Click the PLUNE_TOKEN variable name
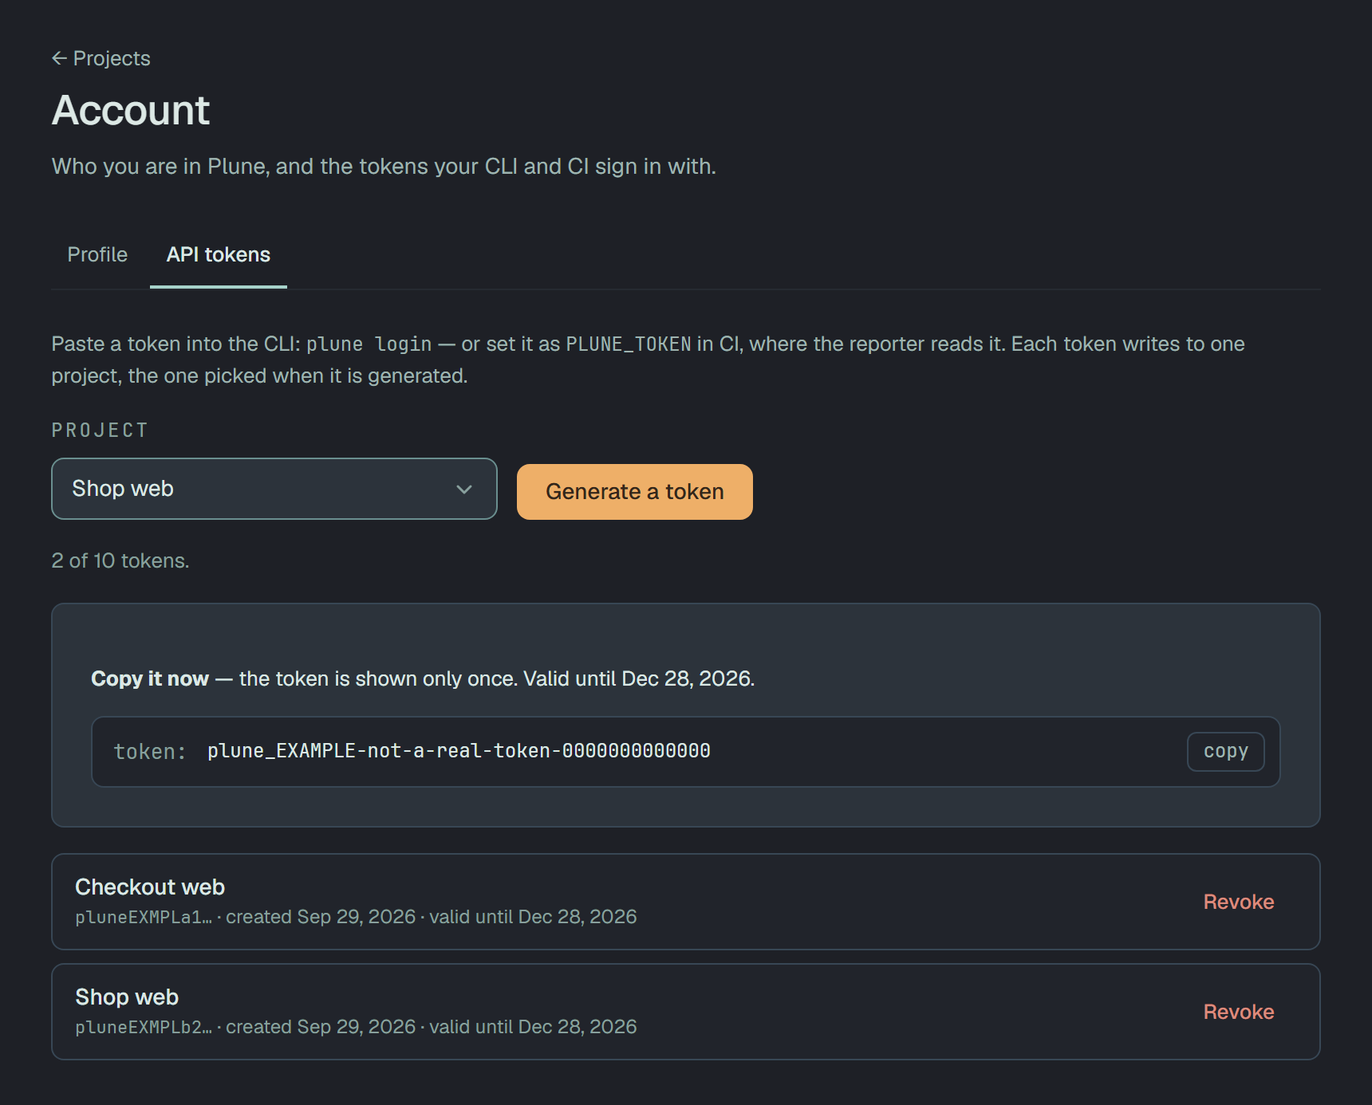The image size is (1372, 1105). coord(629,344)
